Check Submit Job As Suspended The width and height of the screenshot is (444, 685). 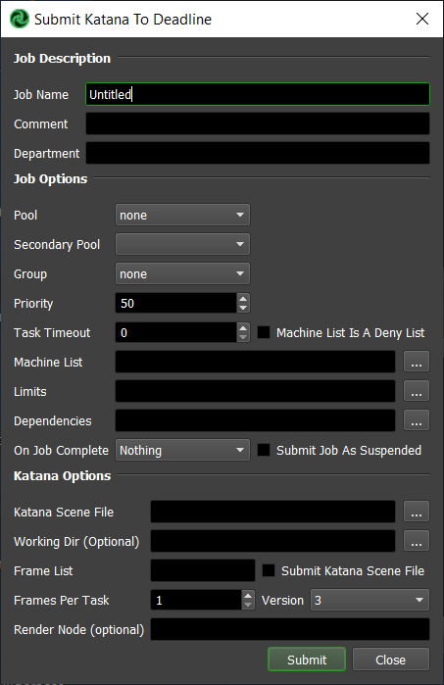264,450
